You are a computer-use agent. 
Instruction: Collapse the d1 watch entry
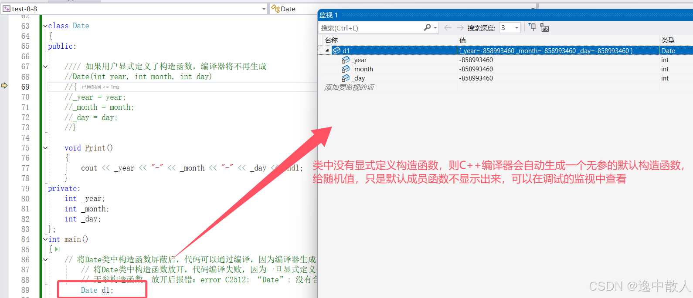[327, 50]
